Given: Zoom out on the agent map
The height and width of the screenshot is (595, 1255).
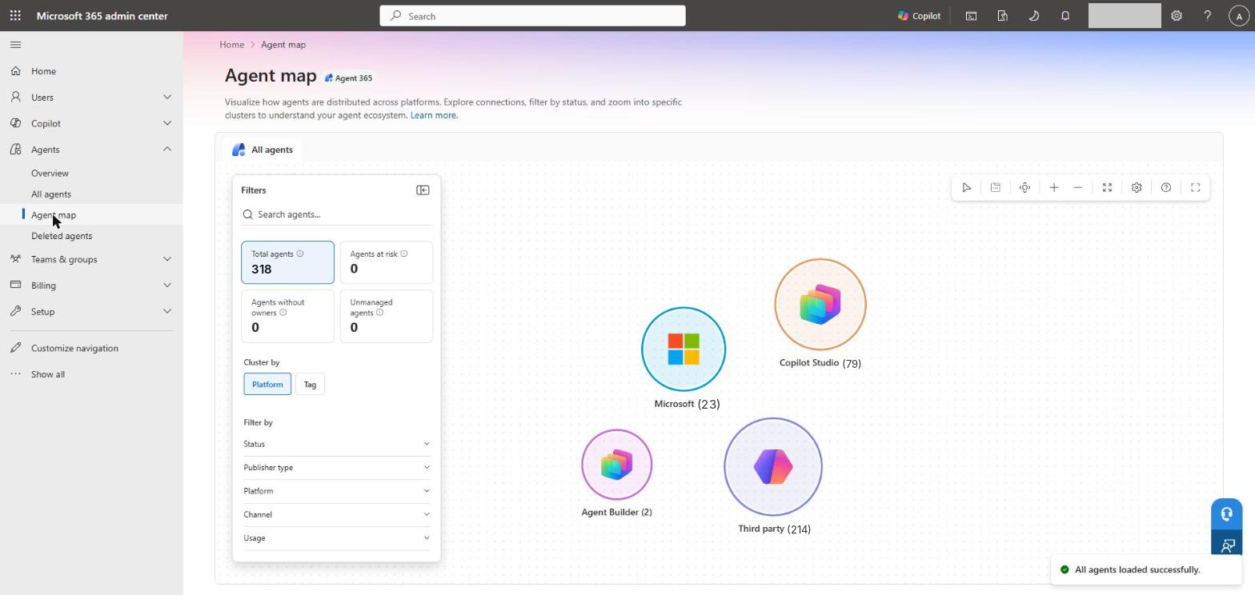Looking at the screenshot, I should pos(1078,187).
